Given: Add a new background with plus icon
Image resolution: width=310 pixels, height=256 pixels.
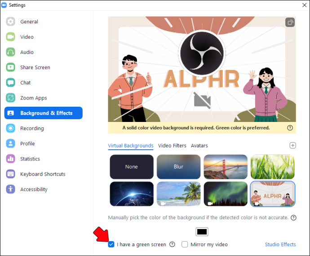Looking at the screenshot, I should pyautogui.click(x=292, y=145).
